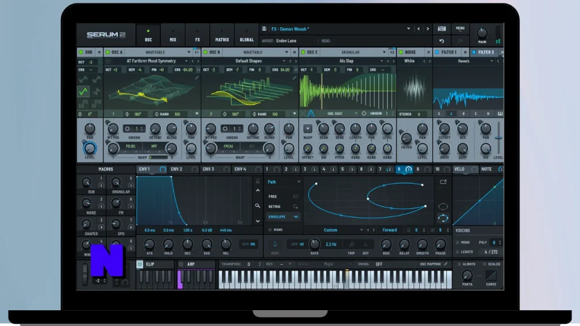Viewport: 580px width, 326px height.
Task: Click the envelope BPM MS switch
Action: [249, 244]
